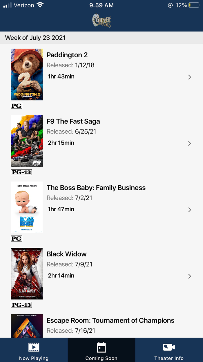Tap the Boss Baby poster thumbnail
The width and height of the screenshot is (203, 362).
pyautogui.click(x=27, y=207)
